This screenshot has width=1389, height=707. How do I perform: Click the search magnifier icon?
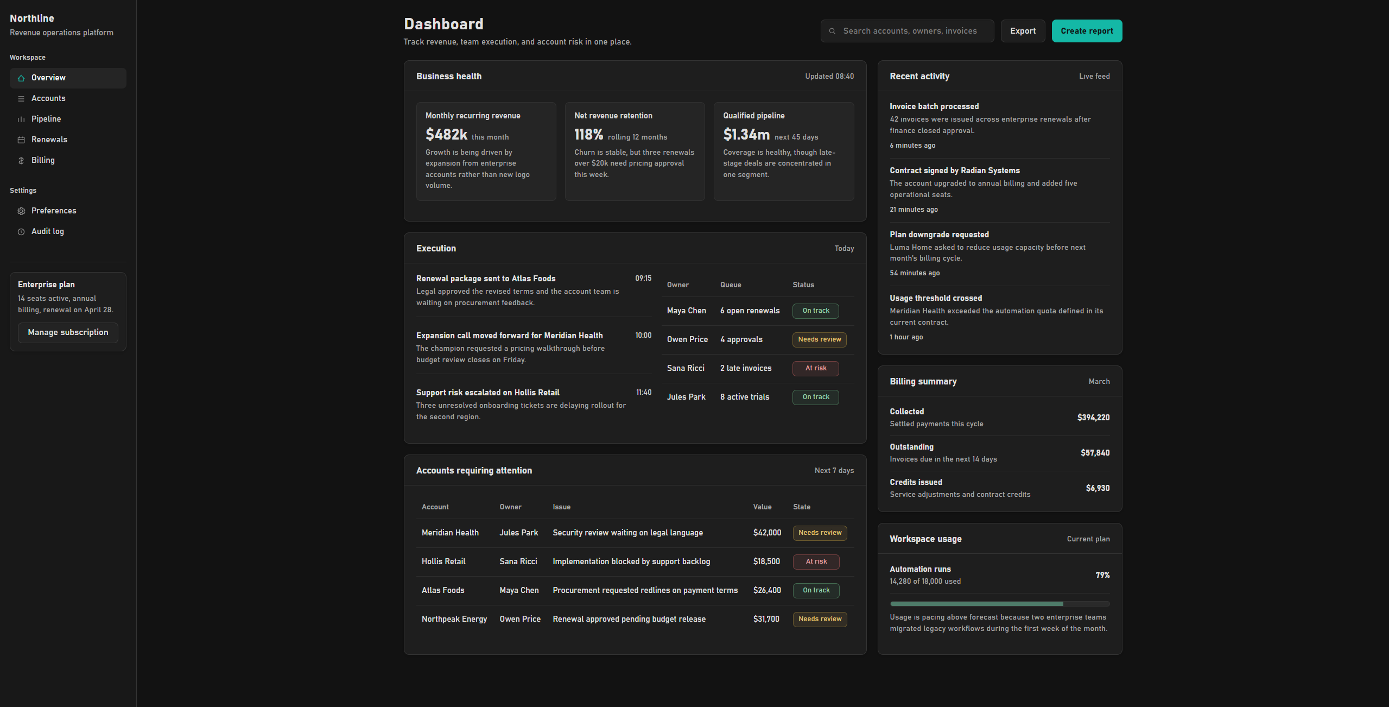tap(832, 31)
